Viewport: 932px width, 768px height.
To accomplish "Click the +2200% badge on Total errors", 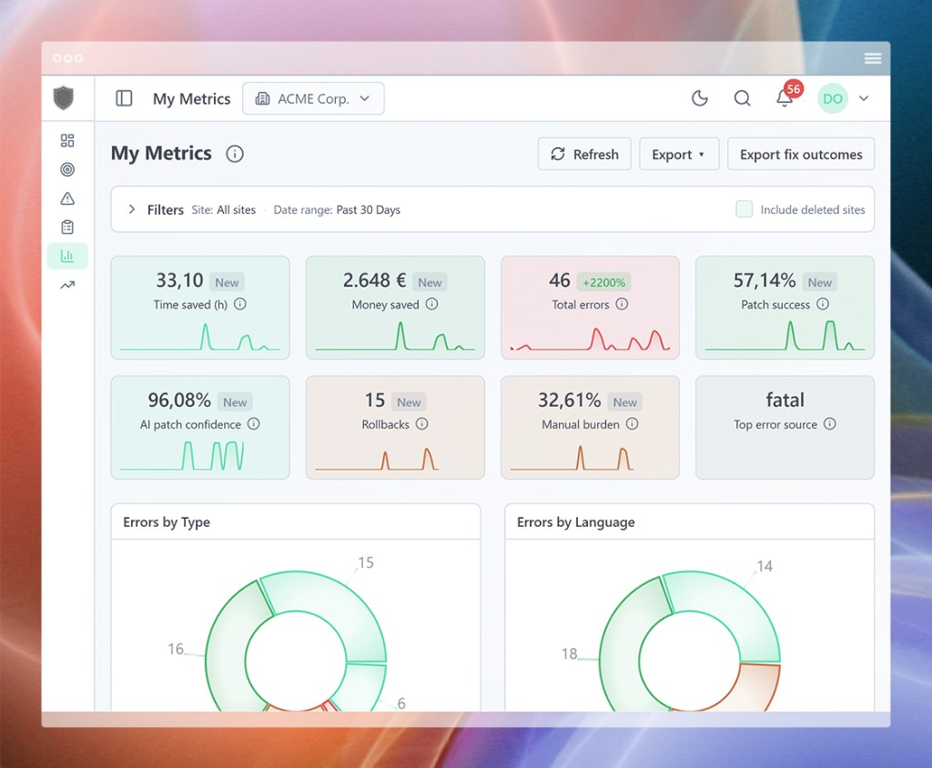I will [x=604, y=282].
